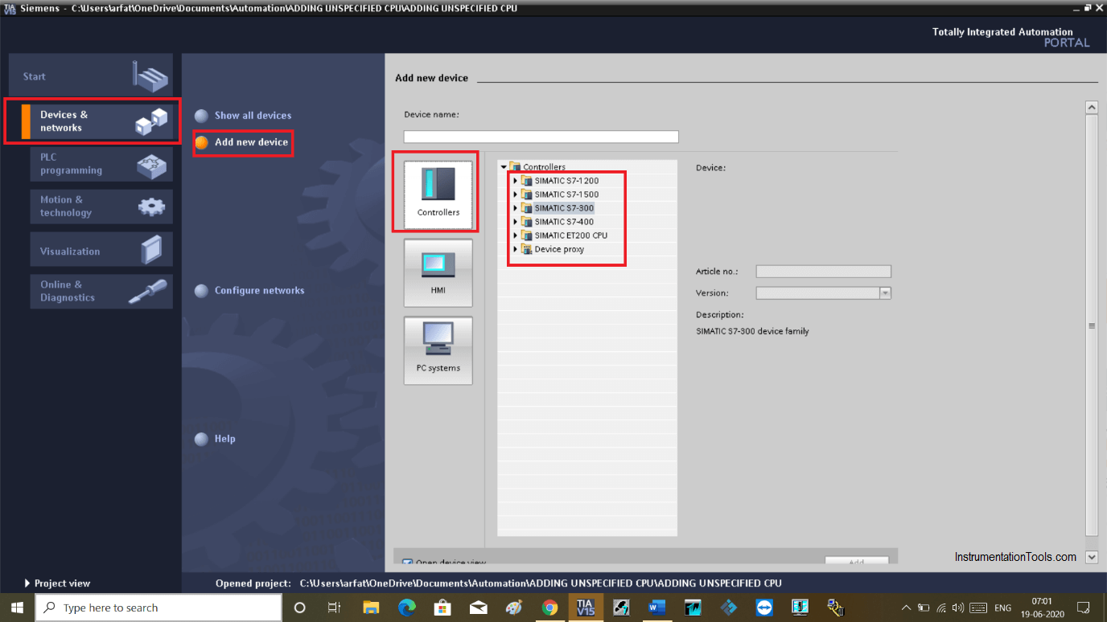Click the scroll up arrow of the panel
Viewport: 1107px width, 622px height.
(1092, 107)
